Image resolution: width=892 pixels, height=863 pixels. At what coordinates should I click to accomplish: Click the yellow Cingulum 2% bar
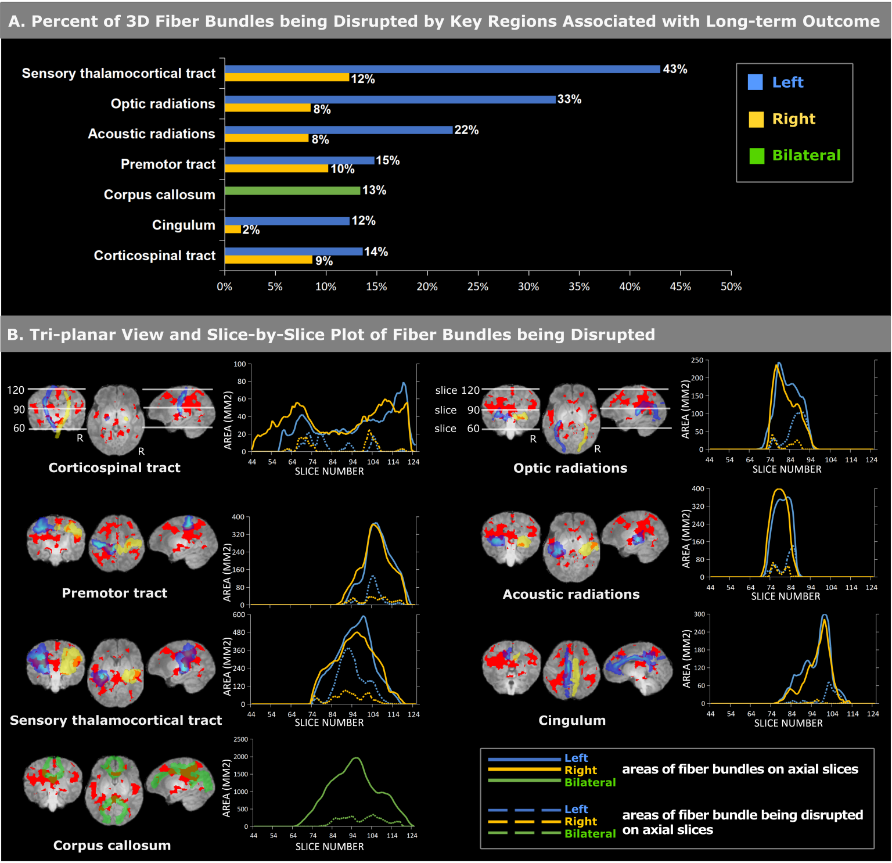pos(232,229)
